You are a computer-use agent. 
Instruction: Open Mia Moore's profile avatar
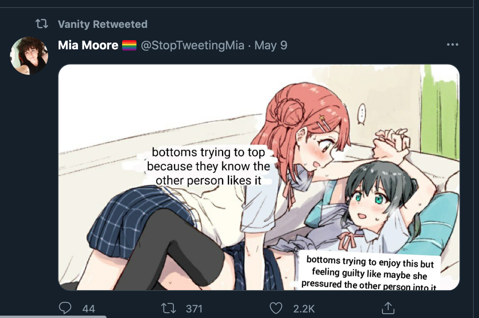[x=29, y=56]
